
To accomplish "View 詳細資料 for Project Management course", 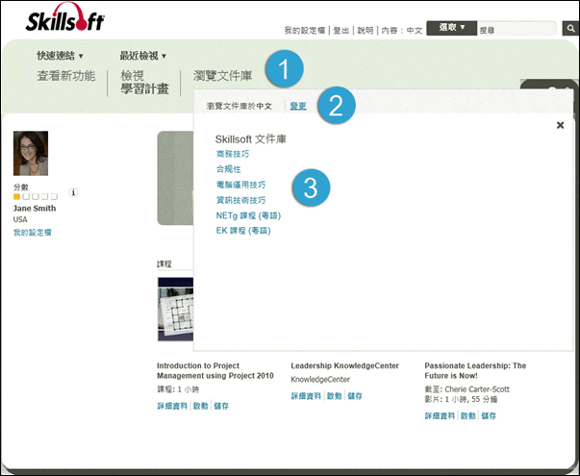I will click(x=172, y=406).
